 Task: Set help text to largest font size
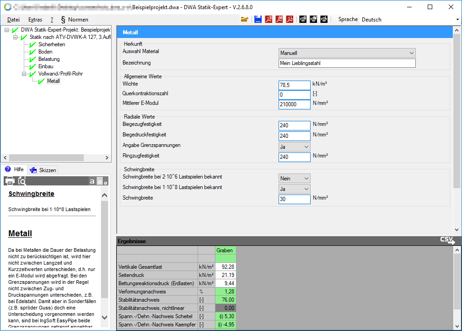(92, 181)
